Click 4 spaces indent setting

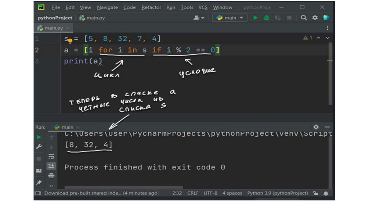click(232, 193)
